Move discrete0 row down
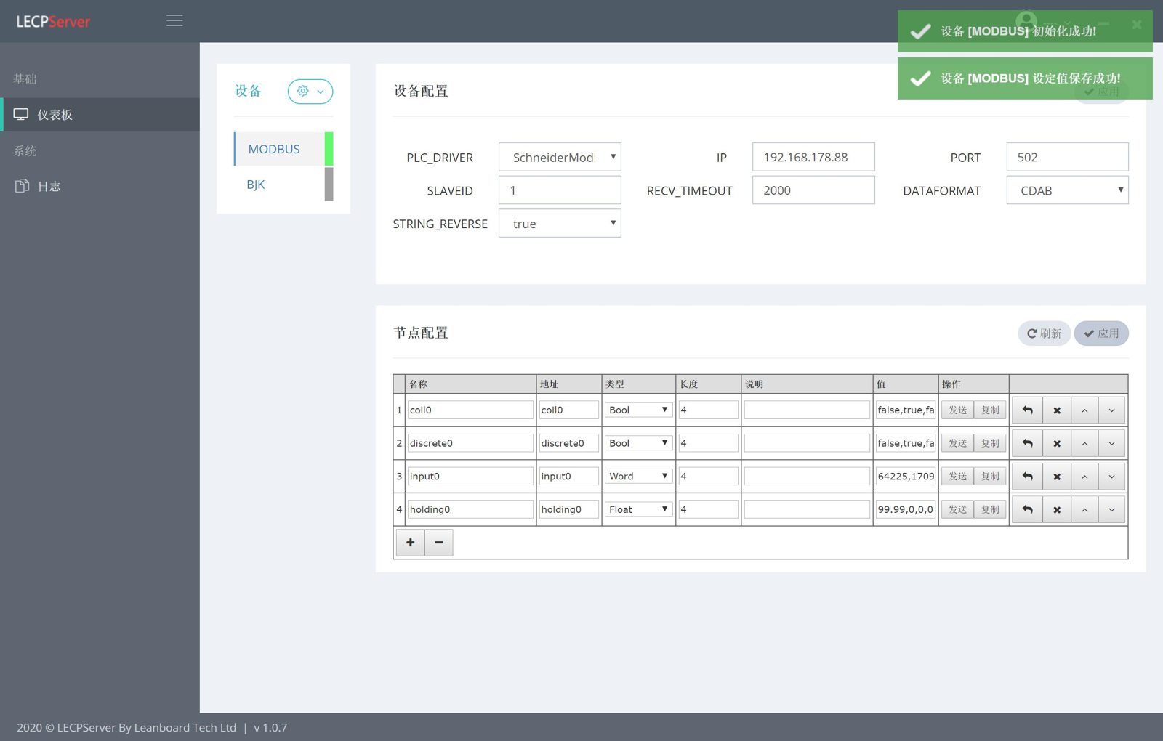1163x741 pixels. [x=1112, y=443]
